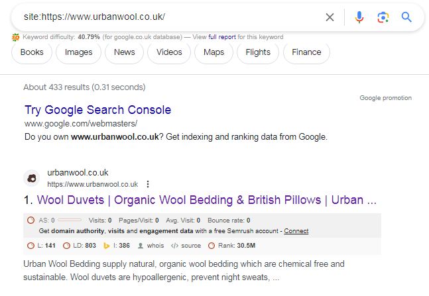The image size is (429, 296).
Task: Start voice search with the microphone icon
Action: [x=359, y=17]
